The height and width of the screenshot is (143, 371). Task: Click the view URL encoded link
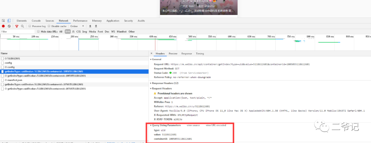(x=216, y=125)
